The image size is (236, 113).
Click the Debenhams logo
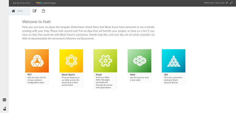[x=22, y=3]
